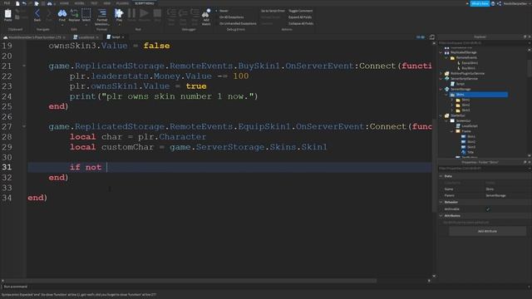The image size is (532, 299).
Task: Collapse the ServerStorage node
Action: 441,89
